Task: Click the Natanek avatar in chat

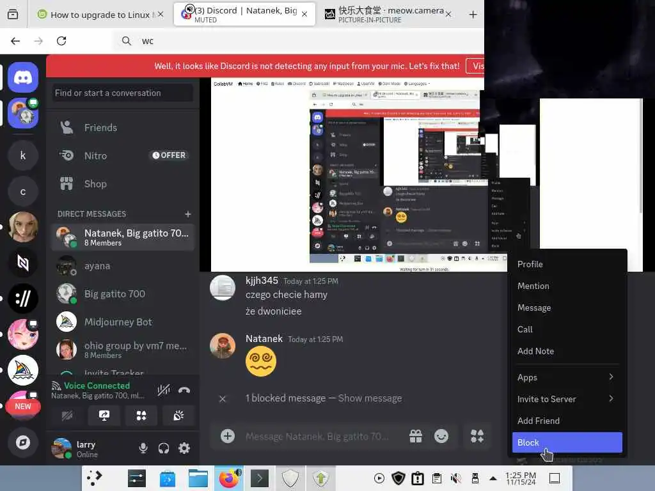Action: click(223, 346)
